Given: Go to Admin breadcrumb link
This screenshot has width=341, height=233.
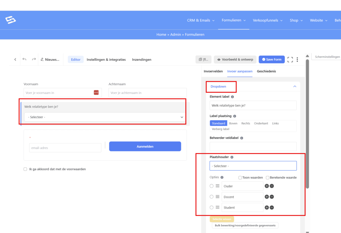Looking at the screenshot, I should click(x=175, y=35).
